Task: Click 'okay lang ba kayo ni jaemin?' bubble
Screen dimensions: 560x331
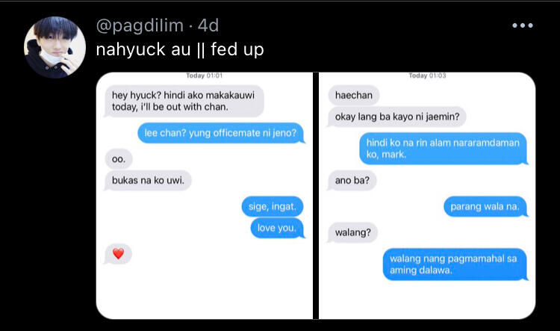Action: tap(396, 117)
